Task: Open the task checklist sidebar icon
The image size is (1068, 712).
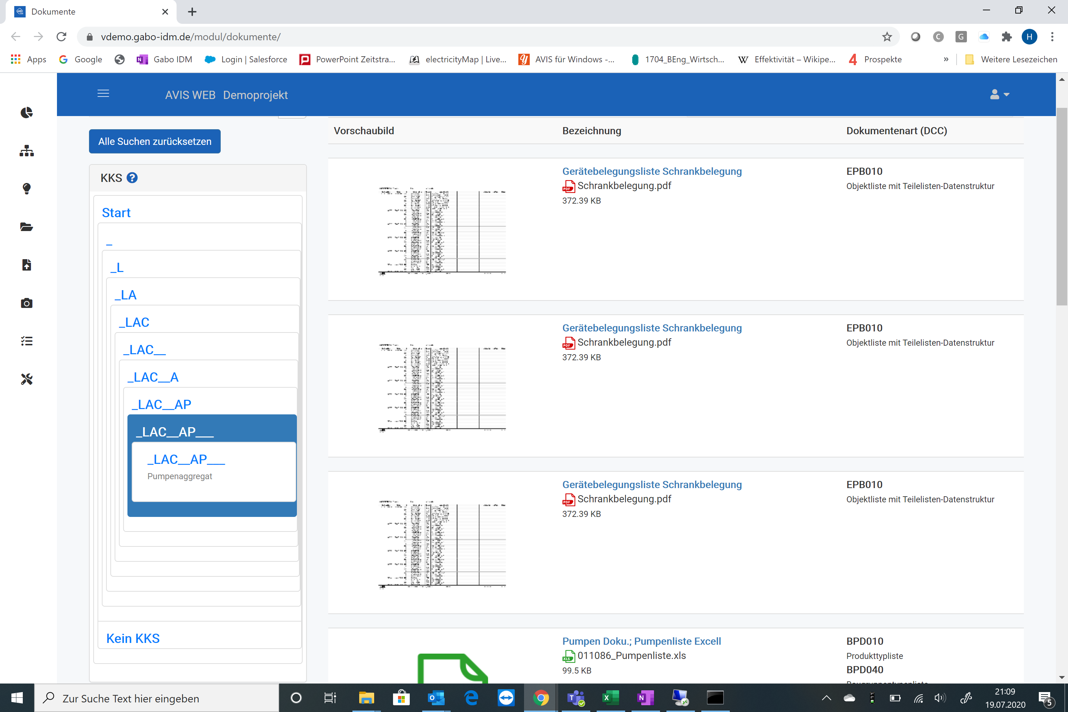Action: point(27,341)
